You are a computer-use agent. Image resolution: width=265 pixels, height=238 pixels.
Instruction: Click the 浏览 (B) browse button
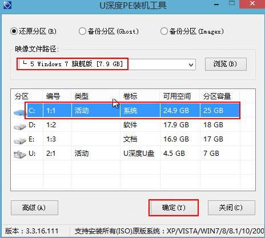coord(226,64)
